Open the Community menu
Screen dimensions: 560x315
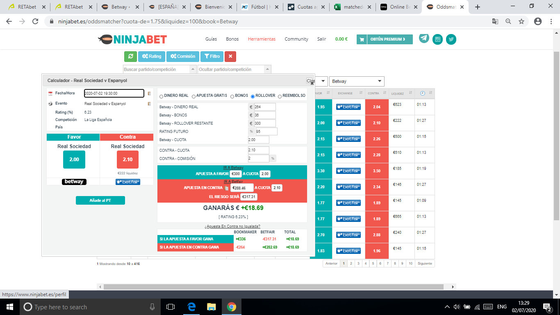tap(296, 39)
